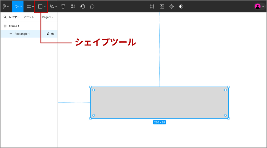The width and height of the screenshot is (267, 148).
Task: Toggle visibility of Rectangle 1 layer
Action: 53,34
